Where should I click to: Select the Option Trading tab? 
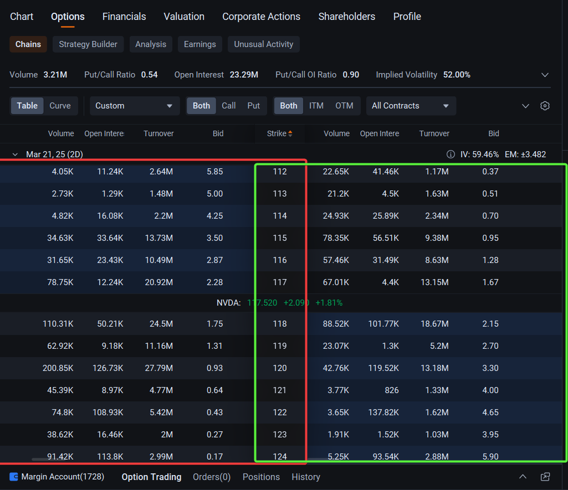pyautogui.click(x=151, y=477)
